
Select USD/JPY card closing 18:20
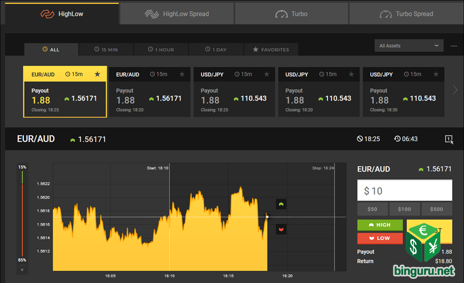319,92
